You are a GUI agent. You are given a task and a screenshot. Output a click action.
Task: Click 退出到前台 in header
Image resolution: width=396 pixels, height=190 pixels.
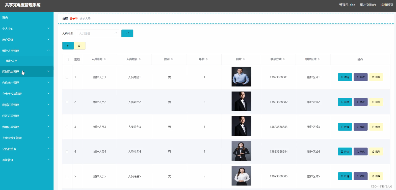[x=368, y=5]
